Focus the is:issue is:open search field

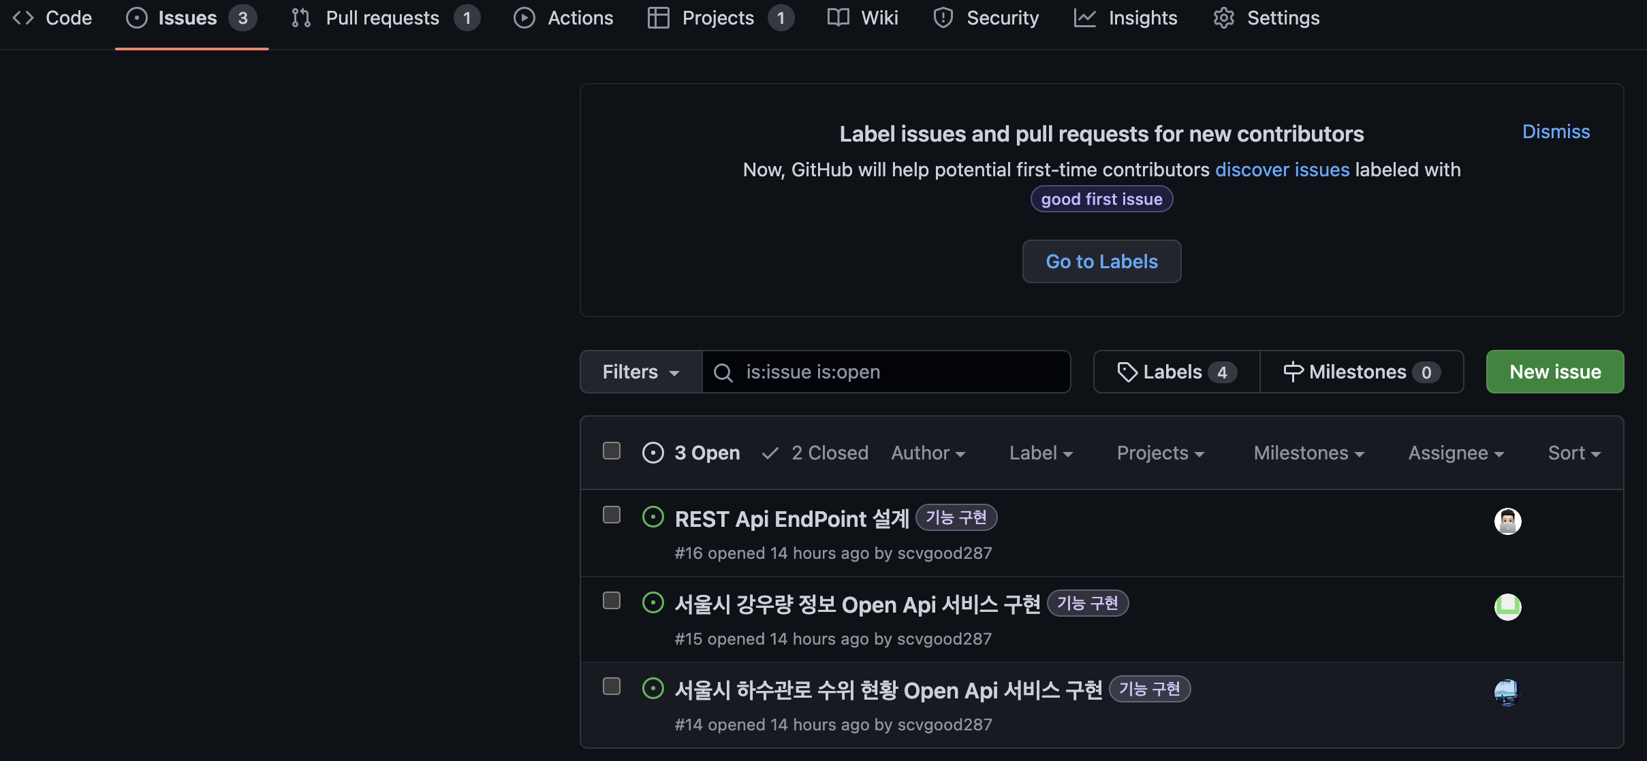click(x=886, y=372)
